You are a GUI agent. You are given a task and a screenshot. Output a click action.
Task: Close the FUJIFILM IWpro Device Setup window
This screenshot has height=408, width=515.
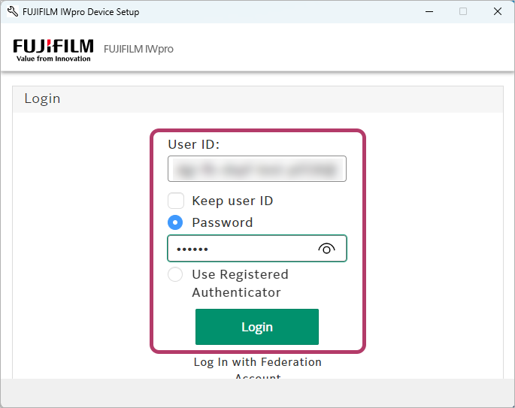497,12
